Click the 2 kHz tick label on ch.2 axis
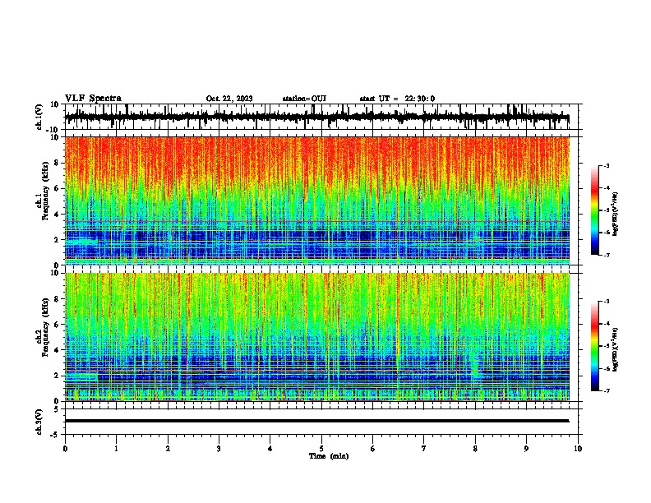 (57, 376)
